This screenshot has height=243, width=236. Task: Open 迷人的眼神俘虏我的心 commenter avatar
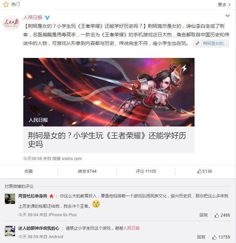(10, 231)
